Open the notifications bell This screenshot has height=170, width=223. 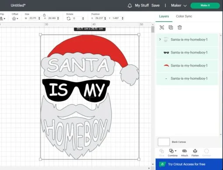click(x=129, y=6)
